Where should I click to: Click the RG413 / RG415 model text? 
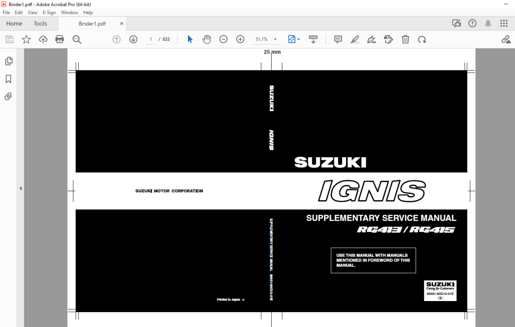pos(406,229)
